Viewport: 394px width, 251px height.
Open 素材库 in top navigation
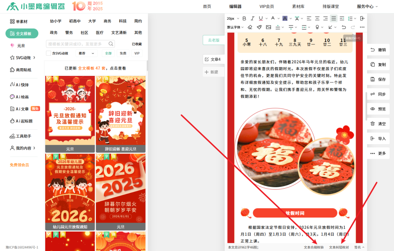click(298, 7)
